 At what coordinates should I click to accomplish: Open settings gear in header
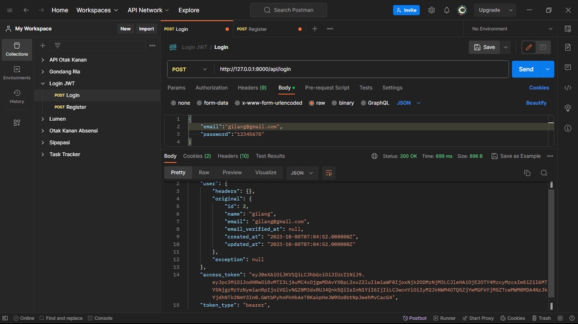click(x=432, y=10)
